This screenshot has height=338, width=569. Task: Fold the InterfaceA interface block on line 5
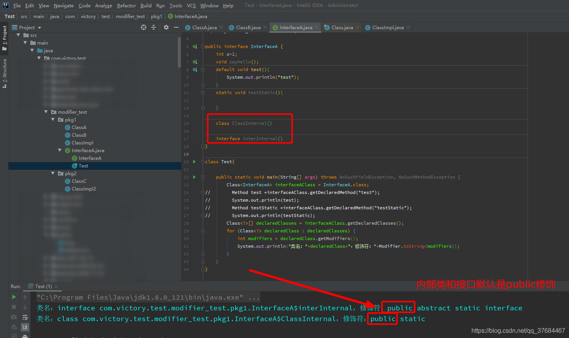pos(203,46)
